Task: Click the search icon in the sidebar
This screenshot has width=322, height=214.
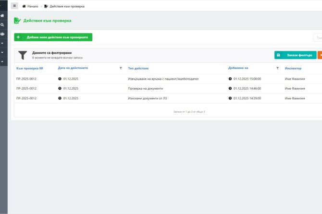Action: click(x=2, y=24)
